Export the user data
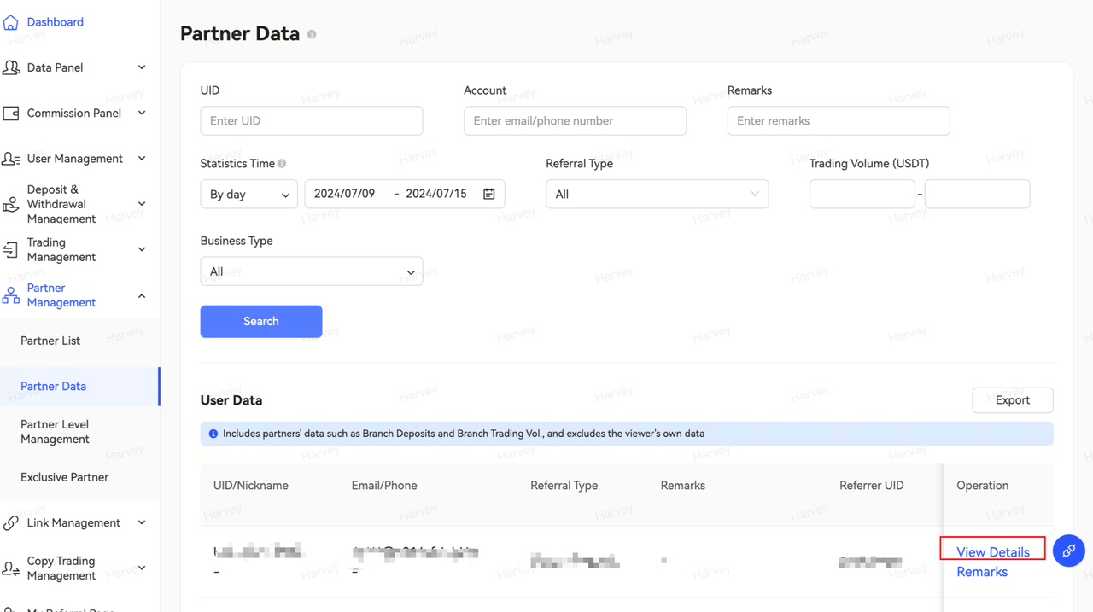Screen dimensions: 1093x612 pyautogui.click(x=1012, y=400)
